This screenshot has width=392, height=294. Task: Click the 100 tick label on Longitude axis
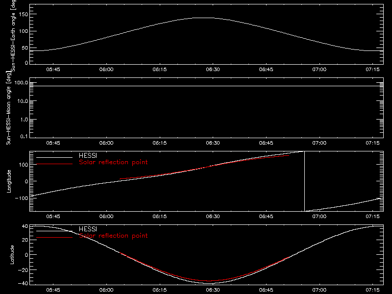(23, 165)
